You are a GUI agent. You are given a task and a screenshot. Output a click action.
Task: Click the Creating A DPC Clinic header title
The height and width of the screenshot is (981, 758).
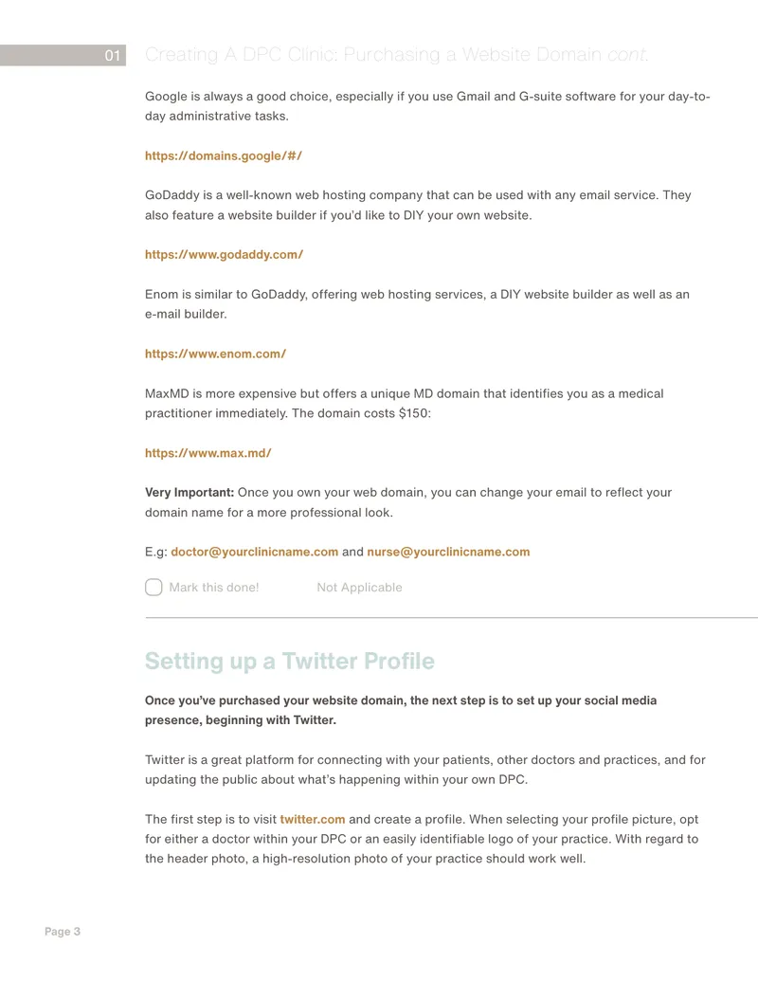(397, 55)
